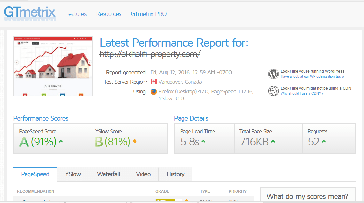Switch to the YSlow tab
This screenshot has width=364, height=203.
73,174
